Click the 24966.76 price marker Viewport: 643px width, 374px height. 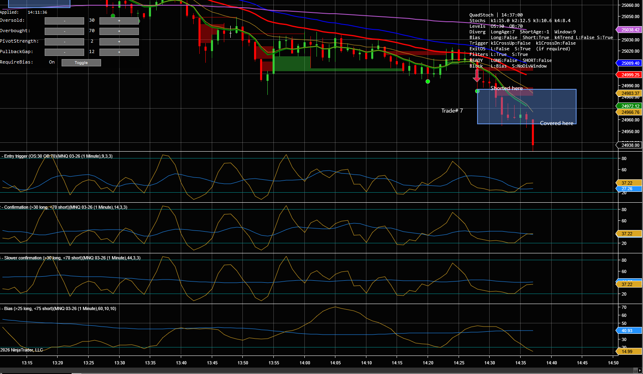pos(629,112)
